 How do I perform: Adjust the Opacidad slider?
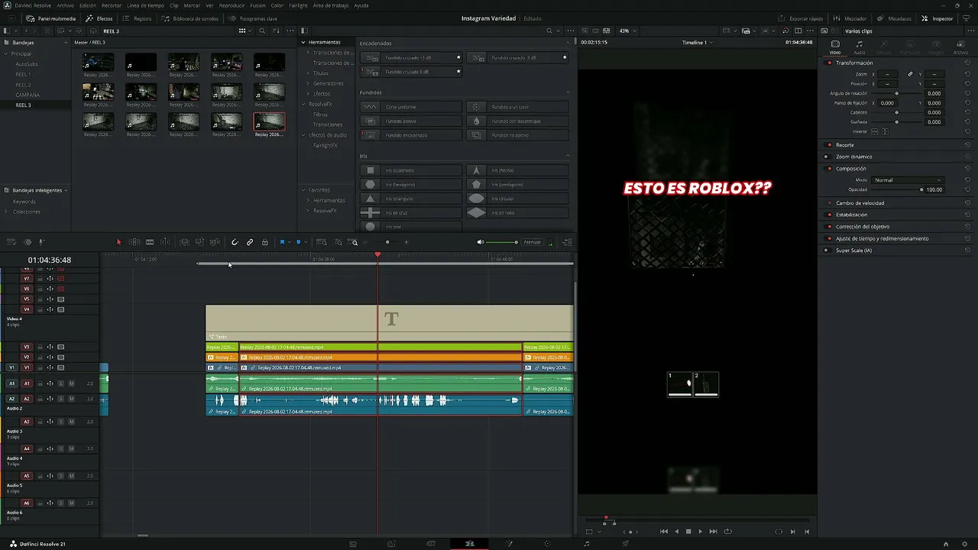tap(898, 189)
